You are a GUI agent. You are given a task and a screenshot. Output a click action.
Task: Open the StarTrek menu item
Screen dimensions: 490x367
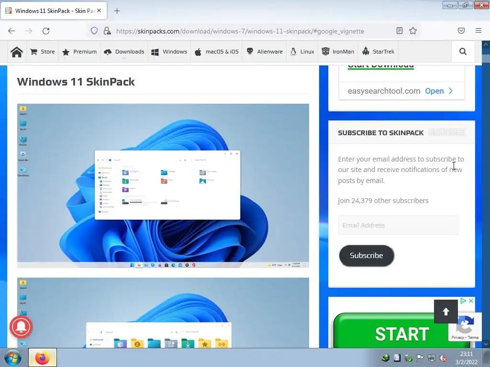[378, 52]
